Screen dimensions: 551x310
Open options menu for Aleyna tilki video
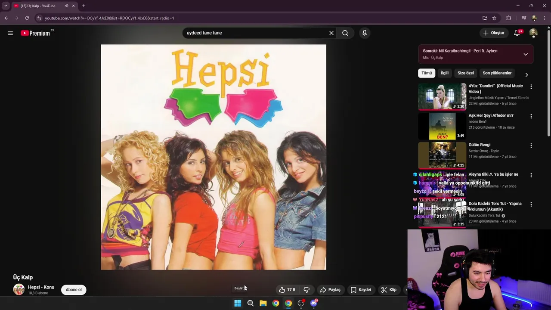pos(531,175)
